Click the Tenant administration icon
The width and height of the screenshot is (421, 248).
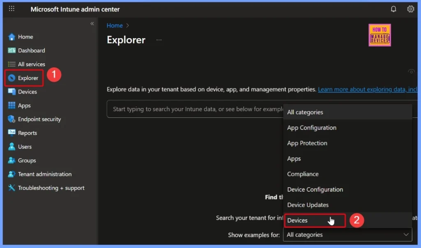coord(12,174)
